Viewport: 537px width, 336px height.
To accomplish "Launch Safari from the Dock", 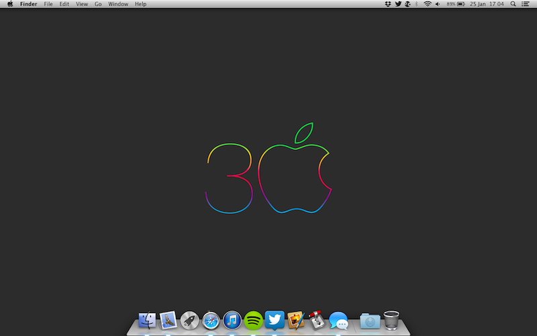I will point(211,321).
